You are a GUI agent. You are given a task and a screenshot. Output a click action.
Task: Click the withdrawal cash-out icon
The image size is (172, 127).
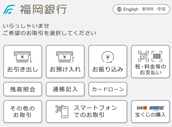(x=23, y=57)
